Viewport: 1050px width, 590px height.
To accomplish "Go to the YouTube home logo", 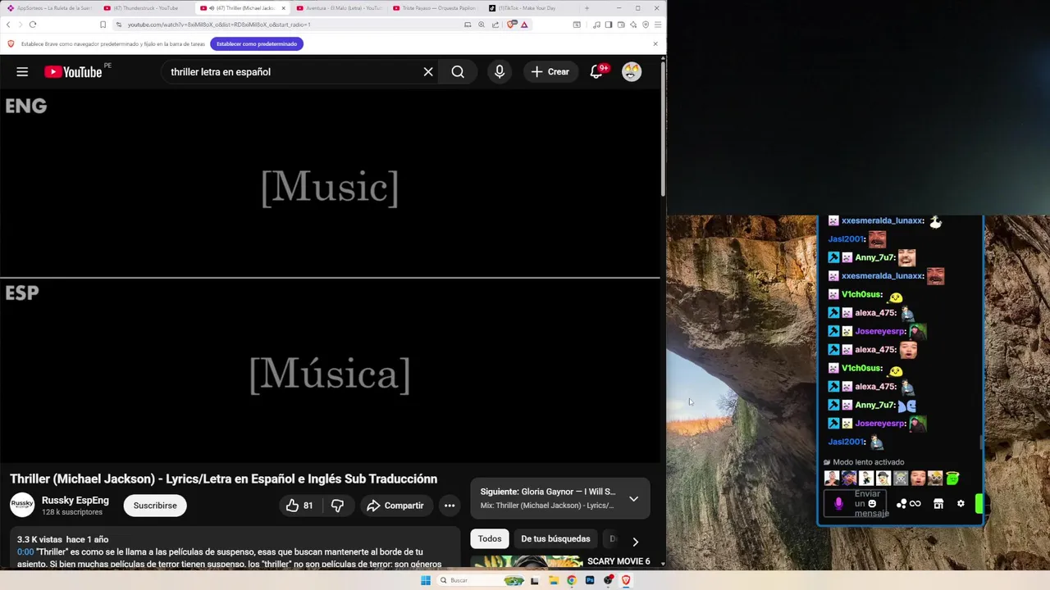I will click(73, 72).
